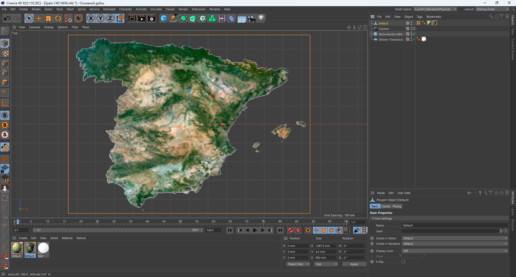Toggle the Visible in Editor animation dot
The image size is (516, 277).
pyautogui.click(x=372, y=238)
